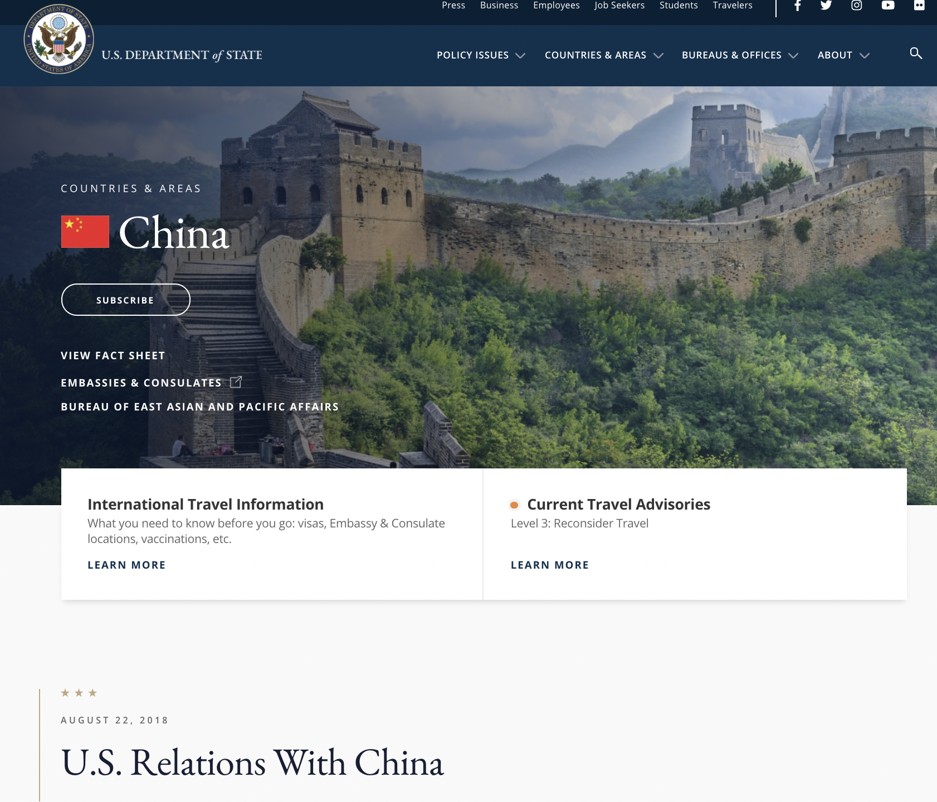Click the search magnifier icon

(x=916, y=53)
